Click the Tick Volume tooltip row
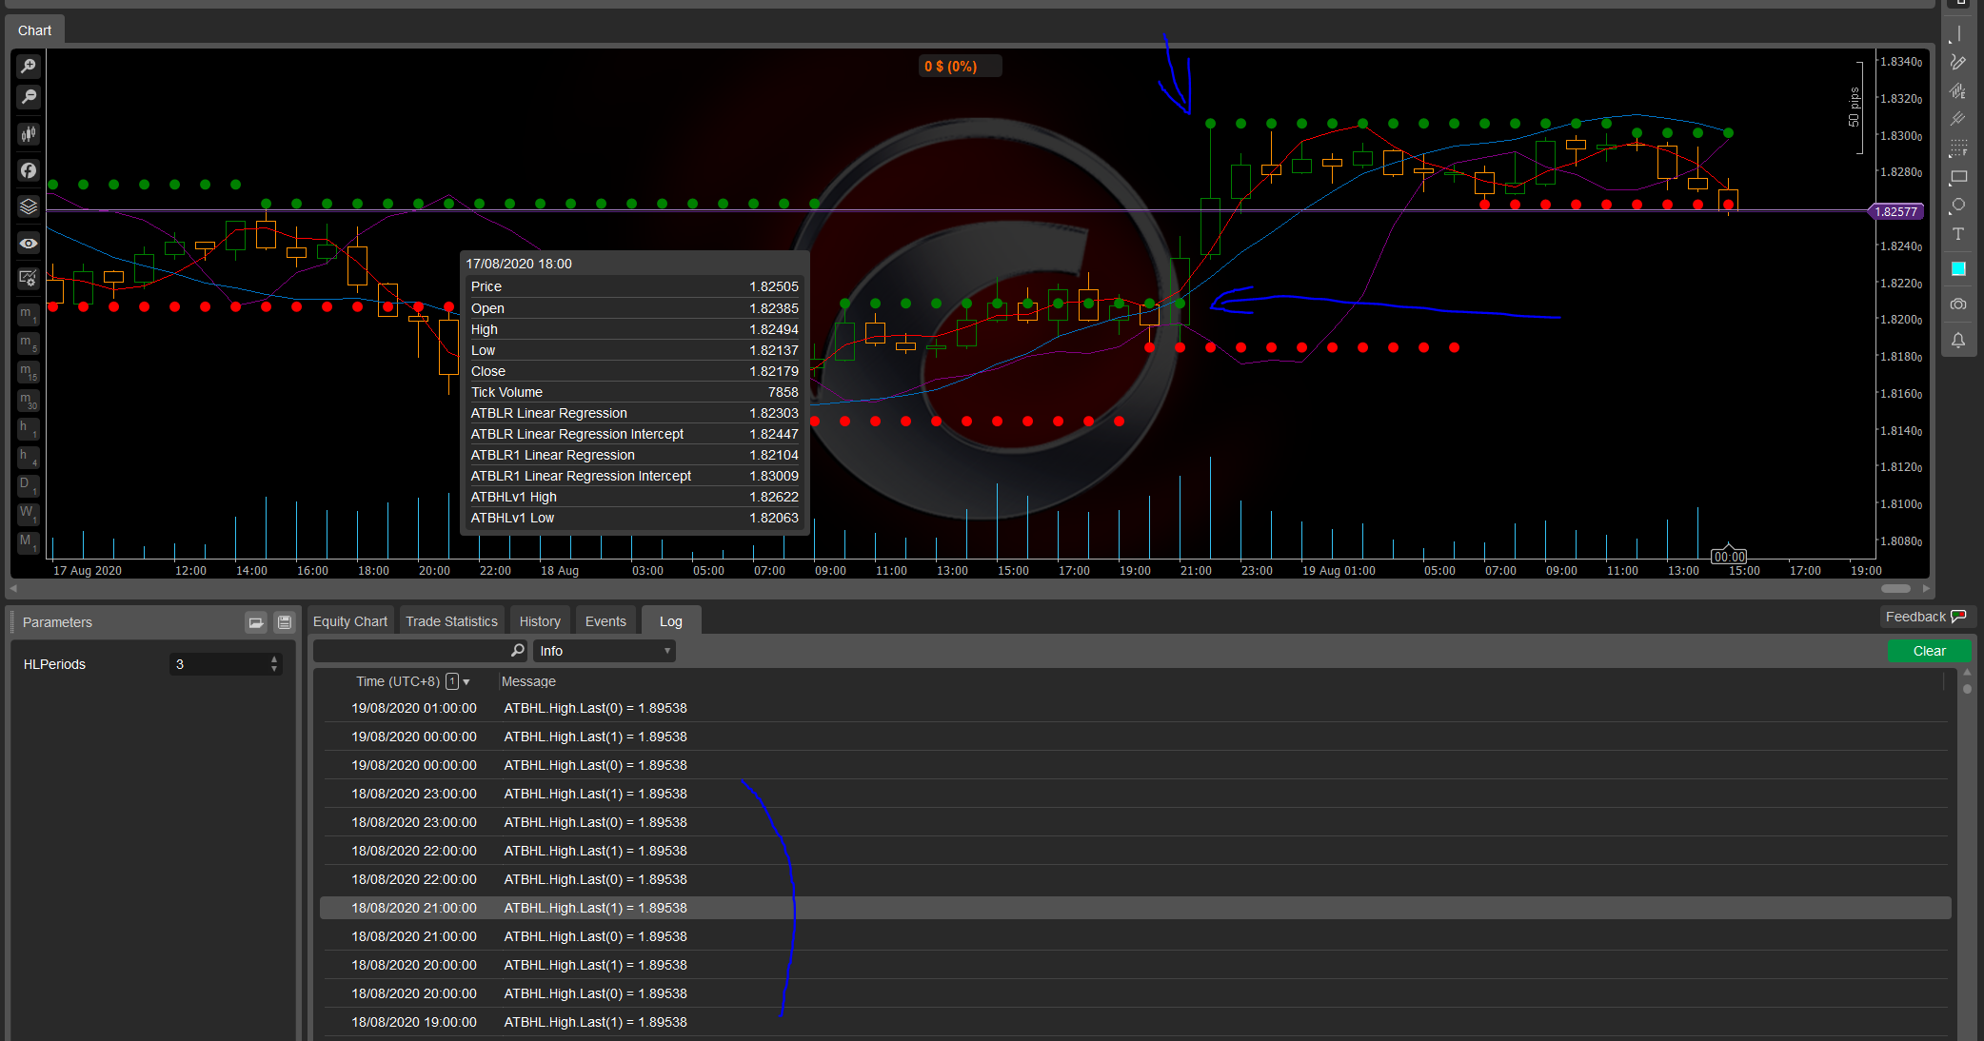The image size is (1984, 1041). (634, 392)
